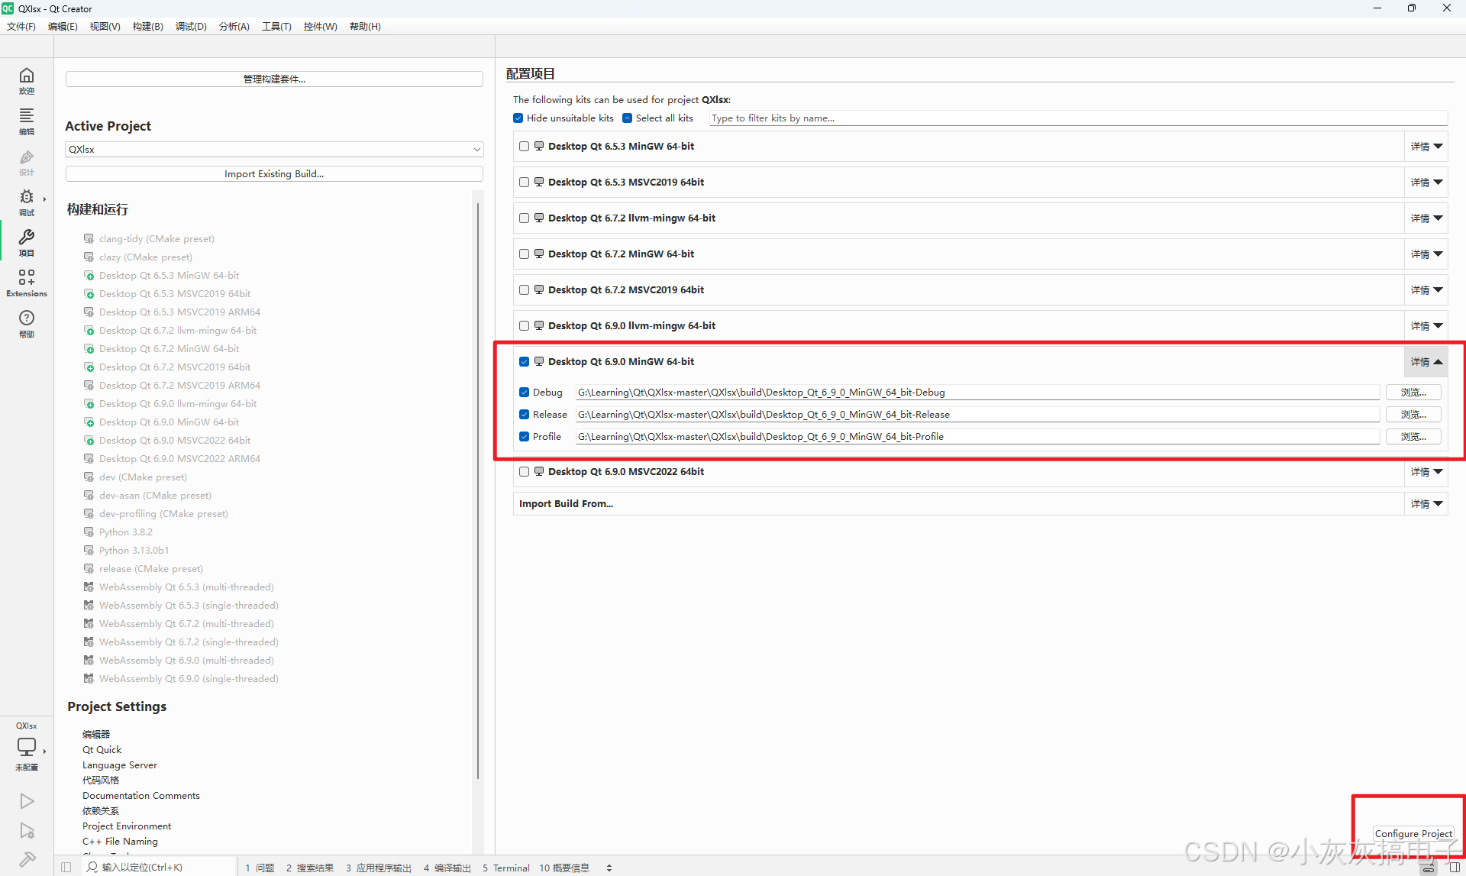This screenshot has height=876, width=1466.
Task: Open Language Server project settings
Action: pyautogui.click(x=120, y=765)
